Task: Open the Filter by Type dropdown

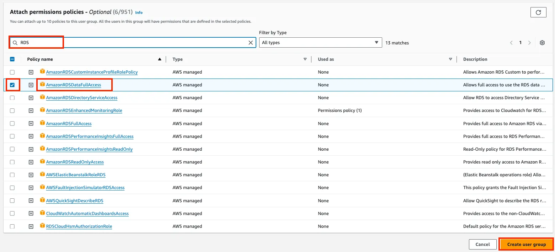Action: 320,43
